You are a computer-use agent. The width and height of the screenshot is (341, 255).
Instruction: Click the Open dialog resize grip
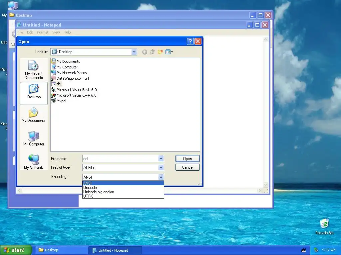click(200, 183)
